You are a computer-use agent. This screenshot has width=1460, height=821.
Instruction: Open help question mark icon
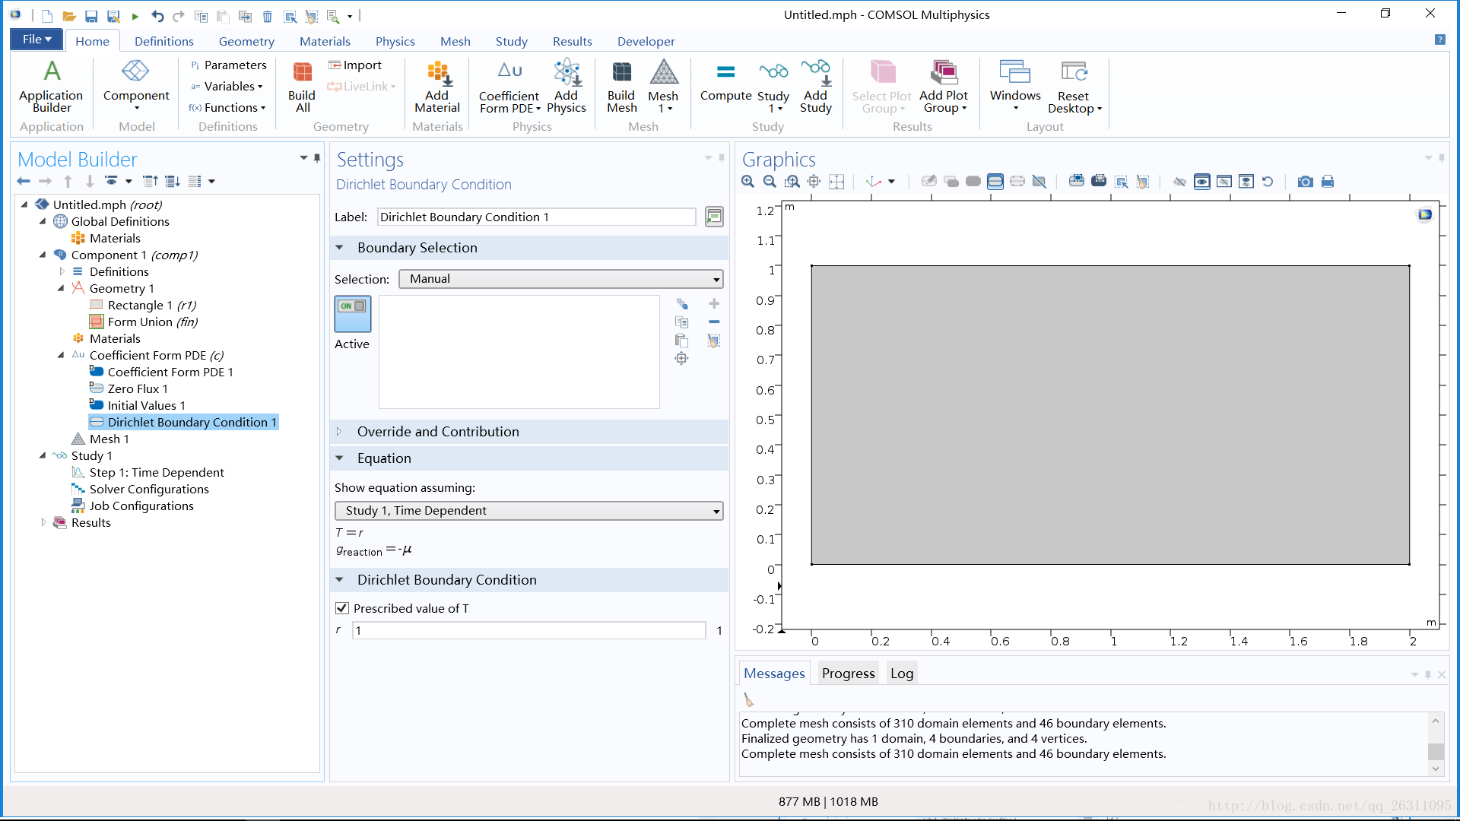1440,40
